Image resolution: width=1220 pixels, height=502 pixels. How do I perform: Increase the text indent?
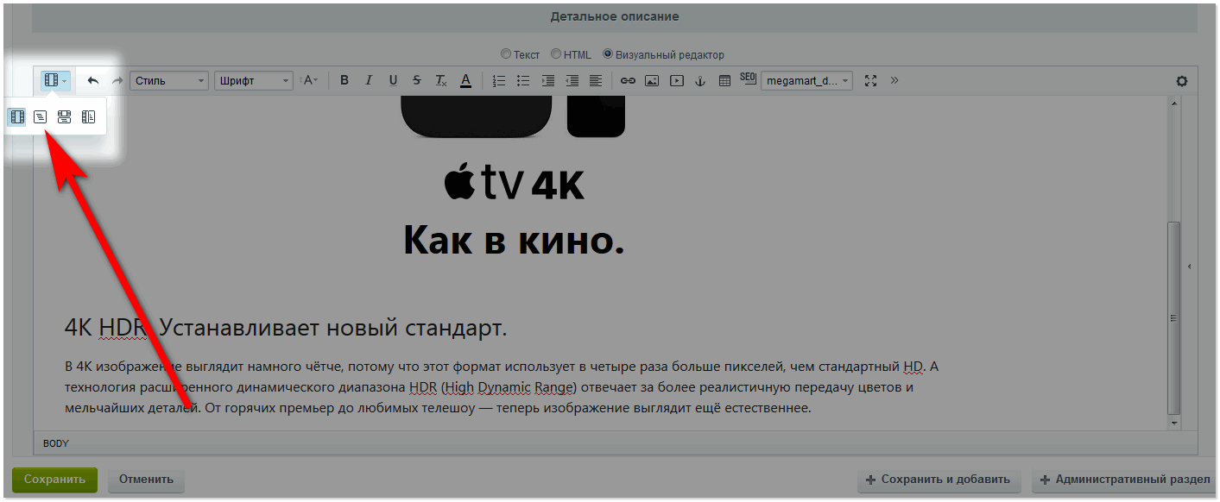(547, 80)
